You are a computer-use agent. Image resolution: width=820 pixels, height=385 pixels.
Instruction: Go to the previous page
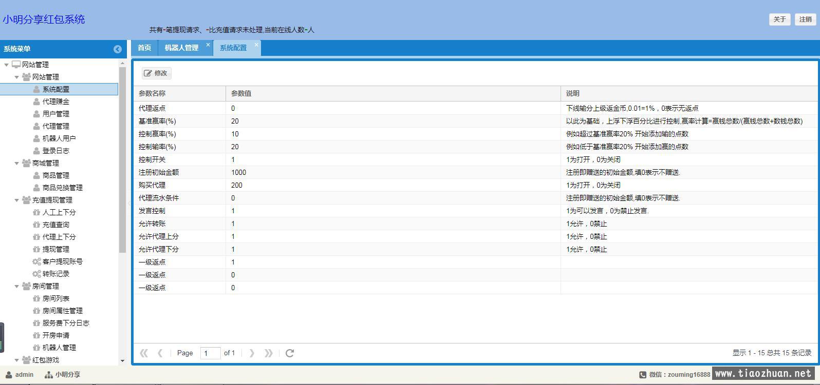click(x=160, y=353)
